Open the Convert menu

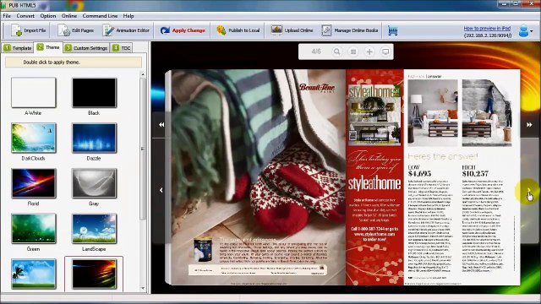pyautogui.click(x=25, y=16)
